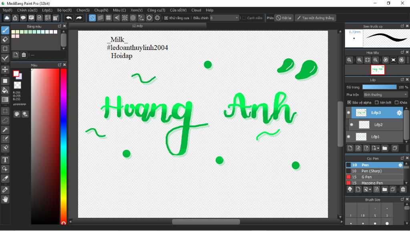Enable the concentric circle snap guide

coord(133,18)
